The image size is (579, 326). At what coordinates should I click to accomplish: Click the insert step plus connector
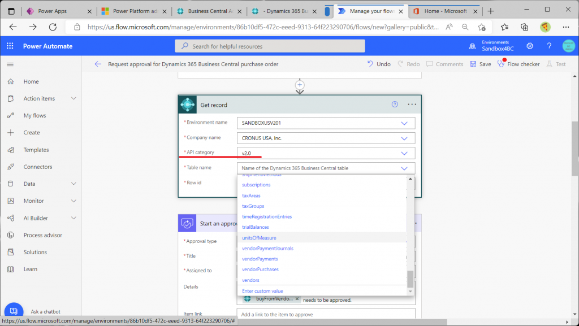(x=300, y=85)
